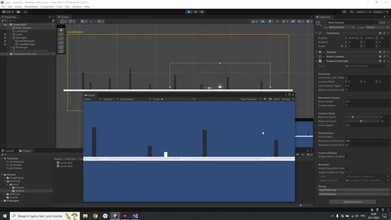Image resolution: width=391 pixels, height=220 pixels.
Task: Open the File menu
Action: [3, 7]
